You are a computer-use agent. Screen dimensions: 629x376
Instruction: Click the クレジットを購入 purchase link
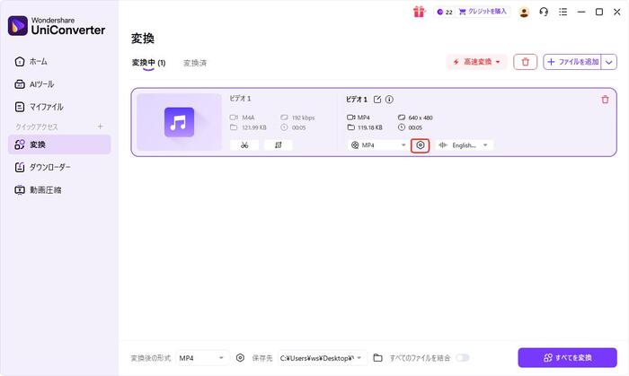pos(483,12)
